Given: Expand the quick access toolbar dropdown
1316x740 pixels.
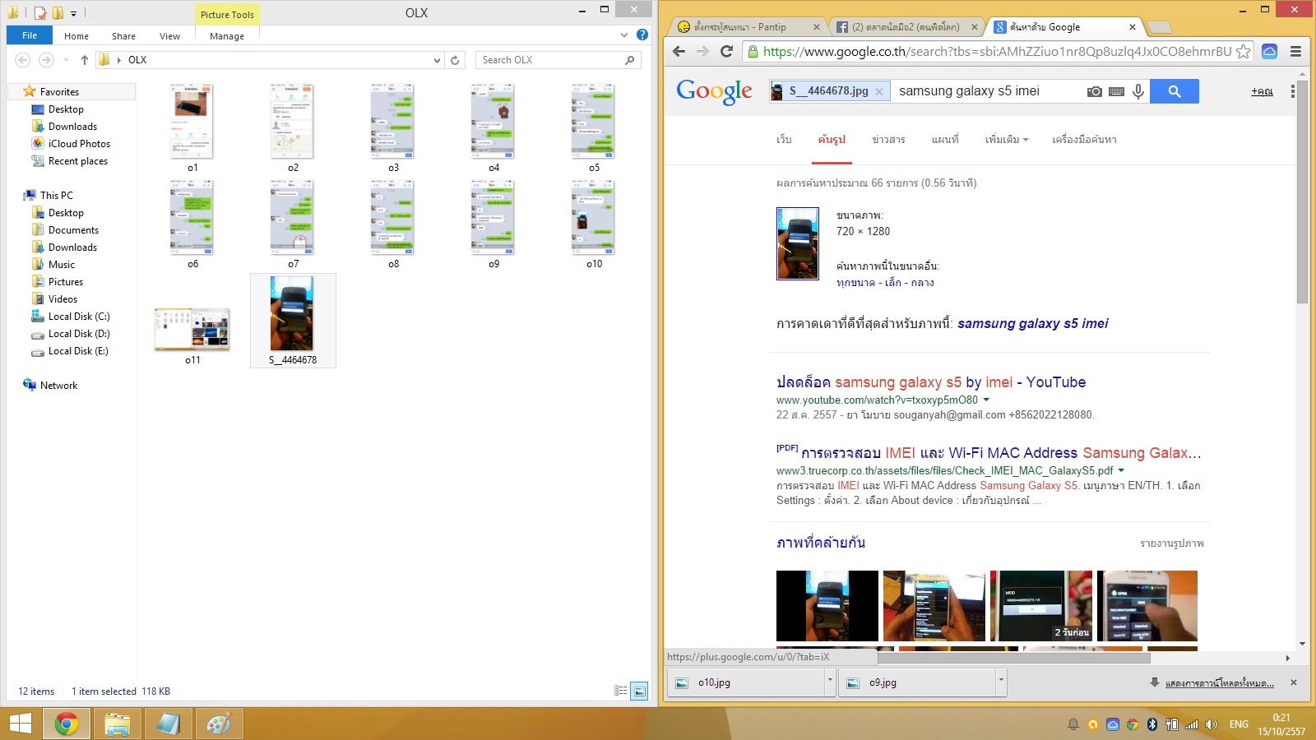Looking at the screenshot, I should (73, 14).
